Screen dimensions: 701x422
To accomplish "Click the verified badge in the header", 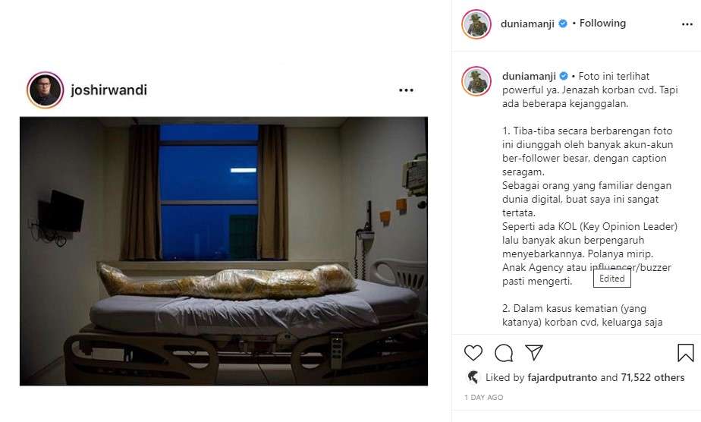I will [563, 24].
